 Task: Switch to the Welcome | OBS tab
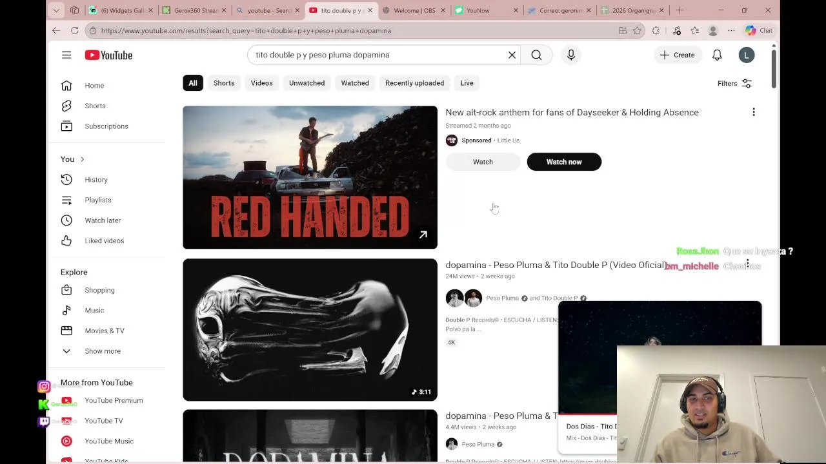pyautogui.click(x=414, y=10)
